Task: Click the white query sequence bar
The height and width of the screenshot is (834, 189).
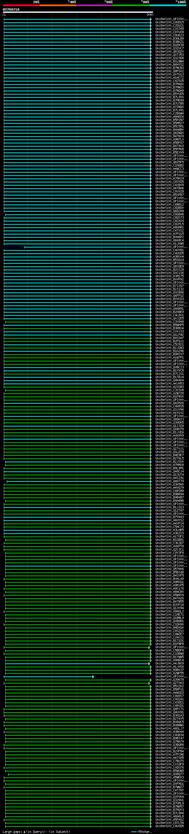Action: point(78,12)
